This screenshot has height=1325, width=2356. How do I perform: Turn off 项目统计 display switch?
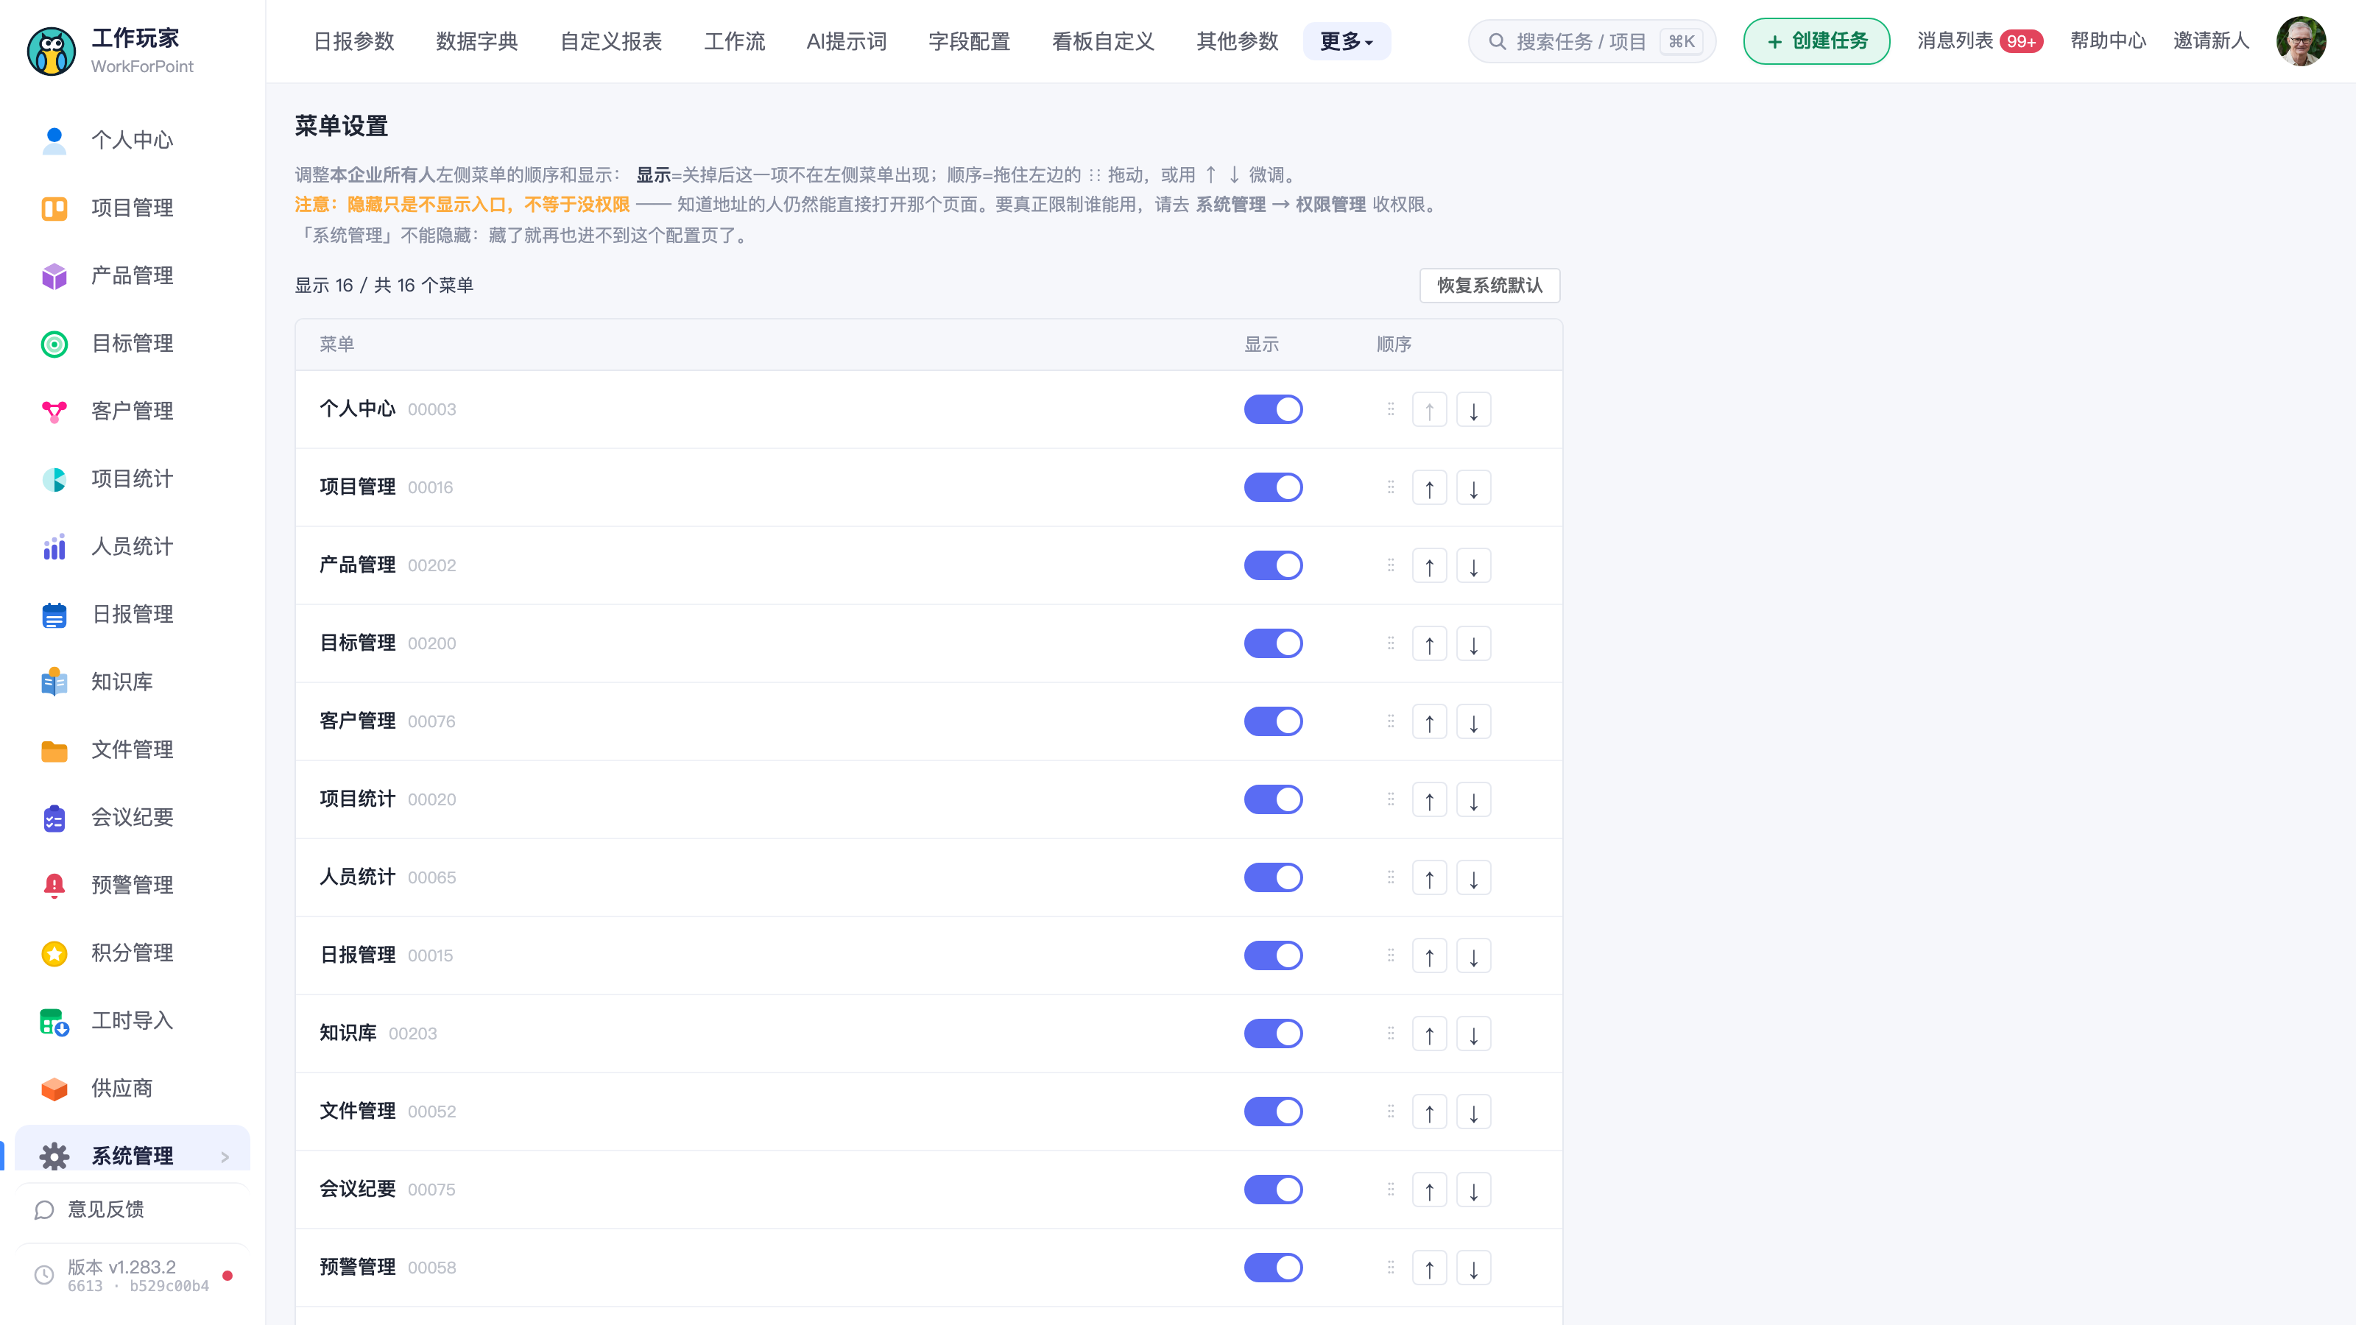1273,799
